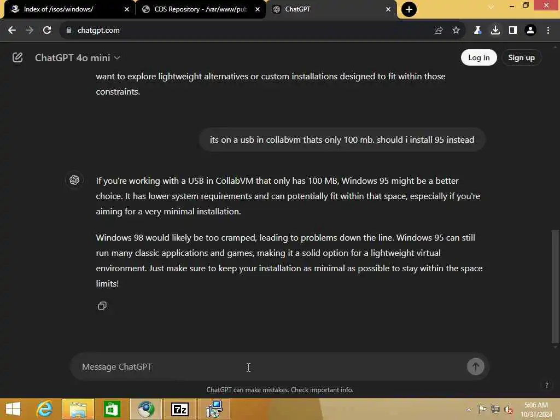The image size is (560, 420).
Task: Click the tab search chevron in title bar
Action: click(x=491, y=7)
